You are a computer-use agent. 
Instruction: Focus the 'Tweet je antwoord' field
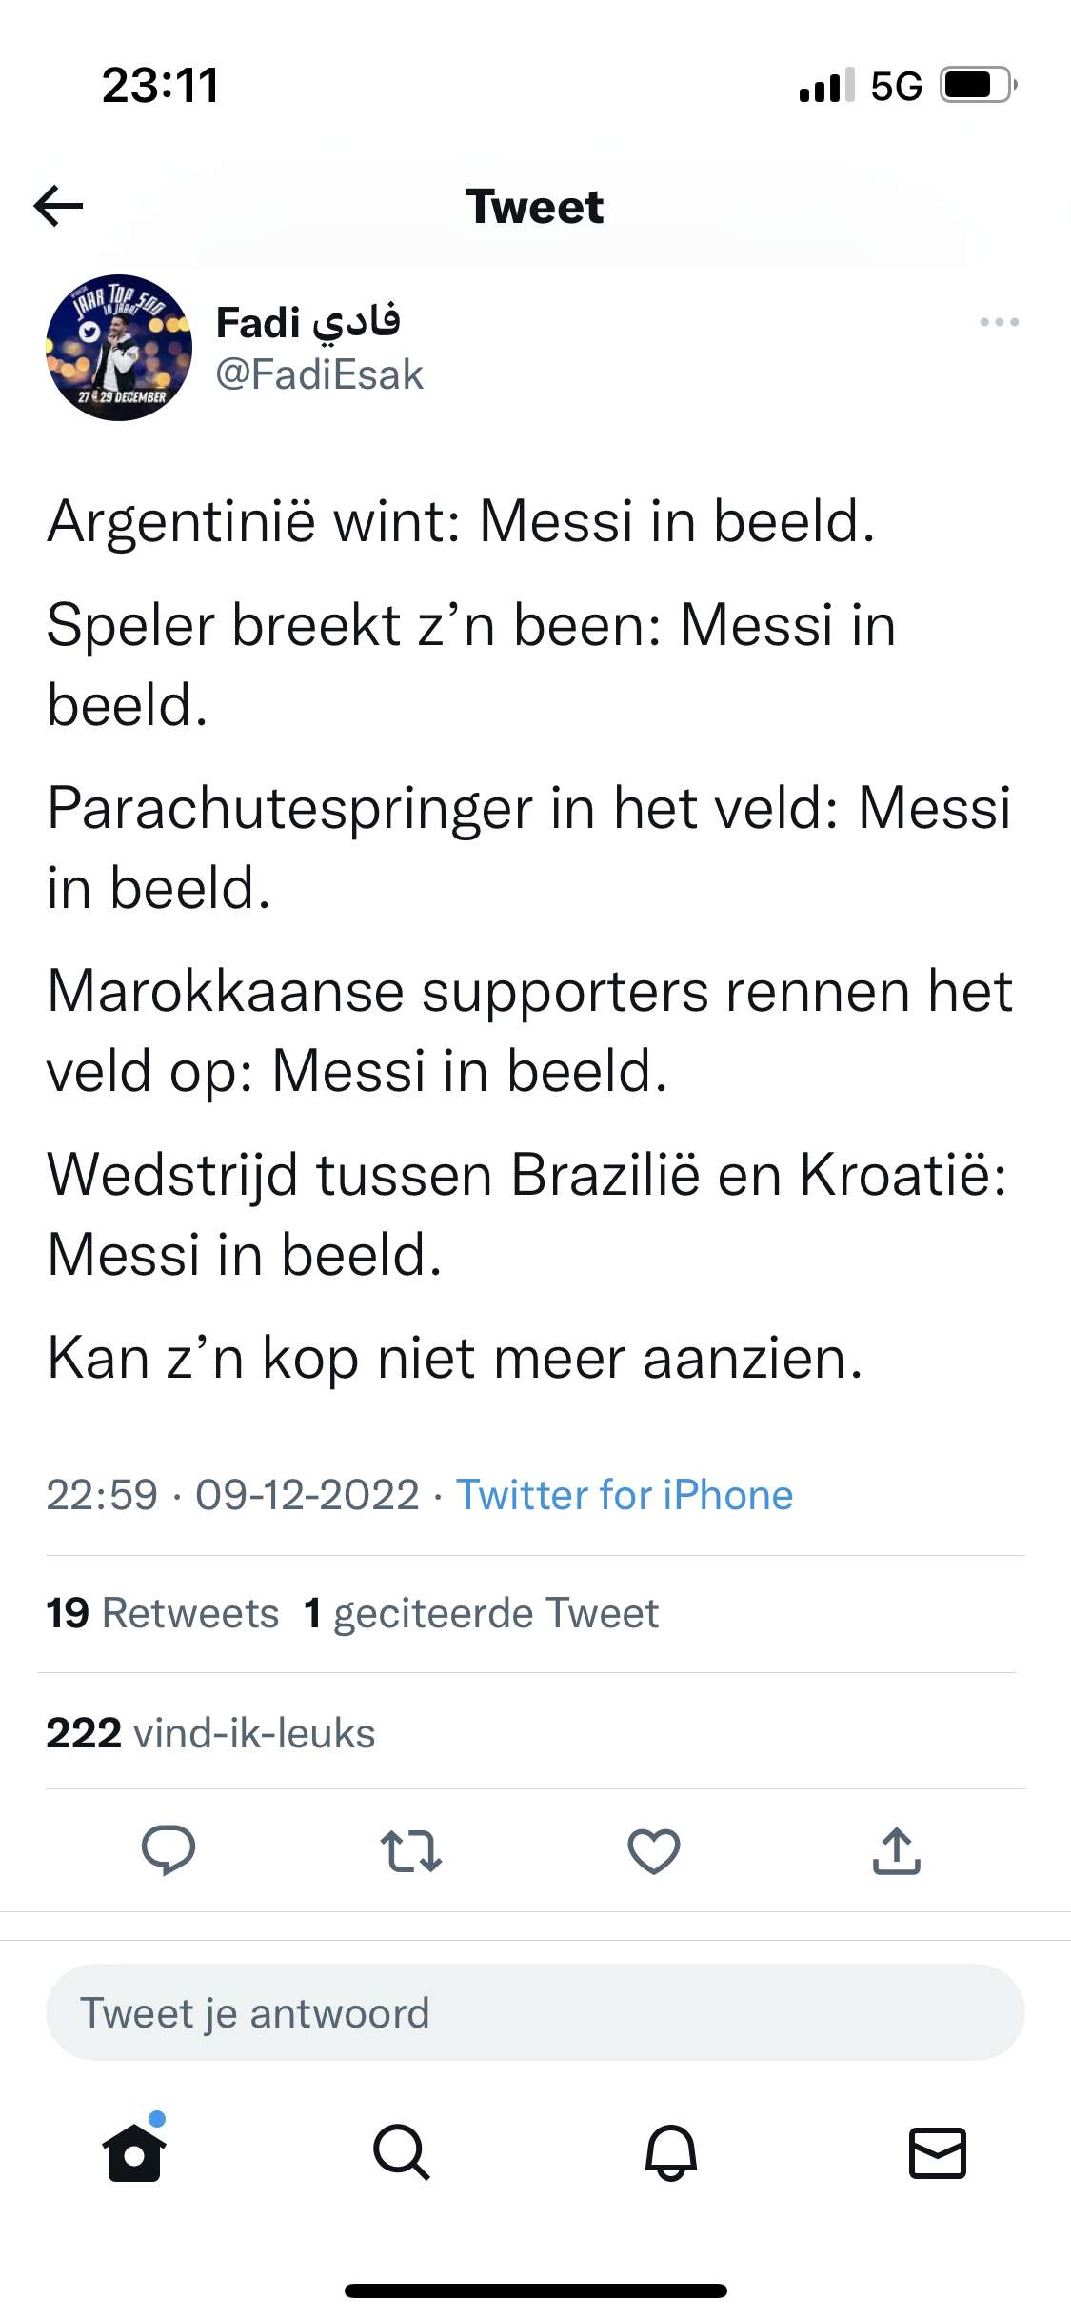click(535, 2012)
